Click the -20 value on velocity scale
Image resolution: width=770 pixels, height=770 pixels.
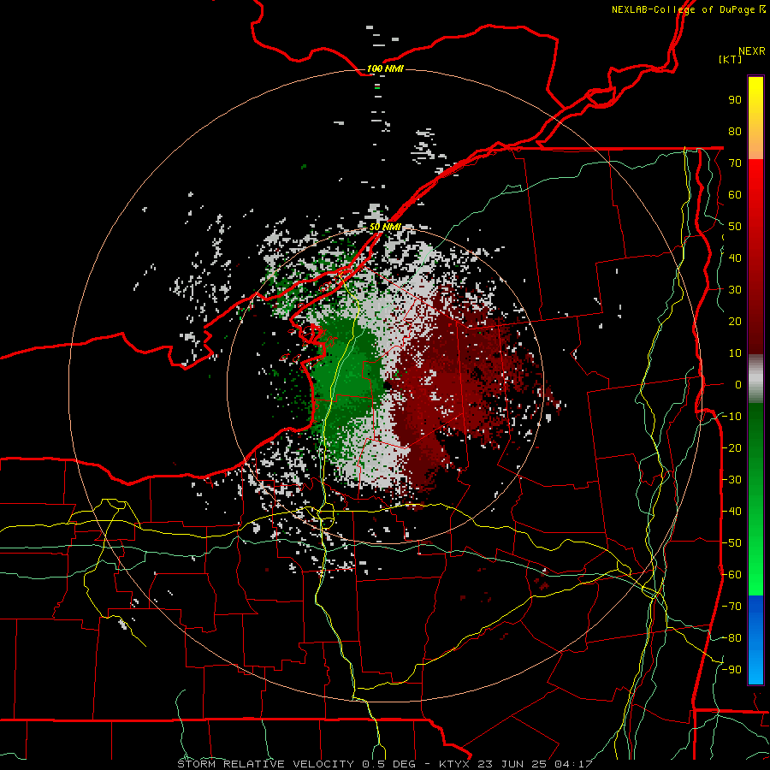[731, 447]
